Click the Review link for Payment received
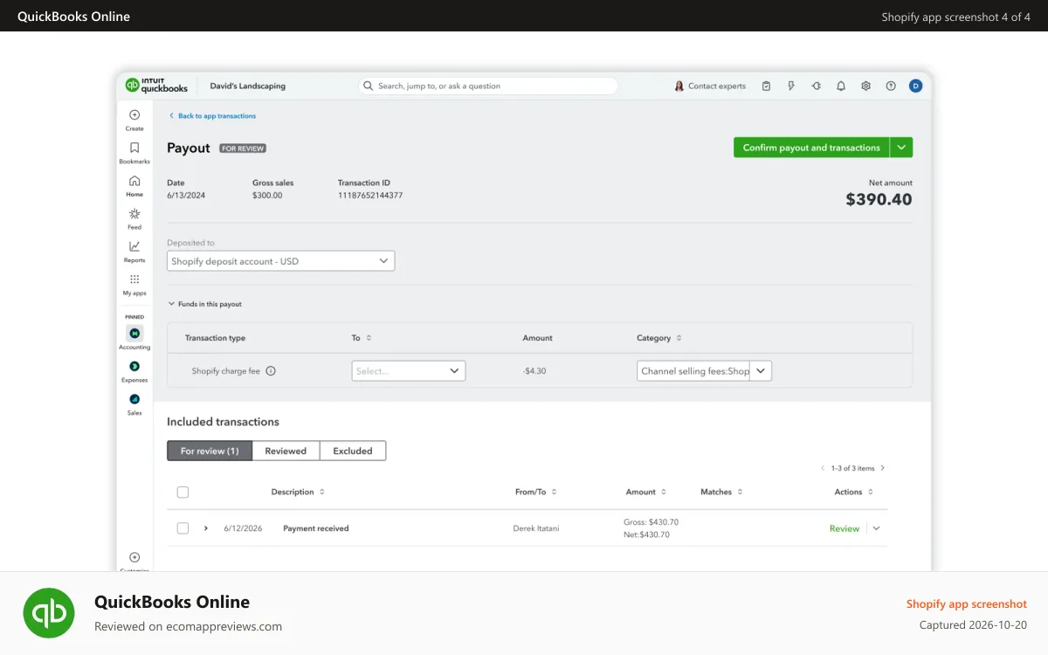The height and width of the screenshot is (655, 1048). tap(845, 528)
